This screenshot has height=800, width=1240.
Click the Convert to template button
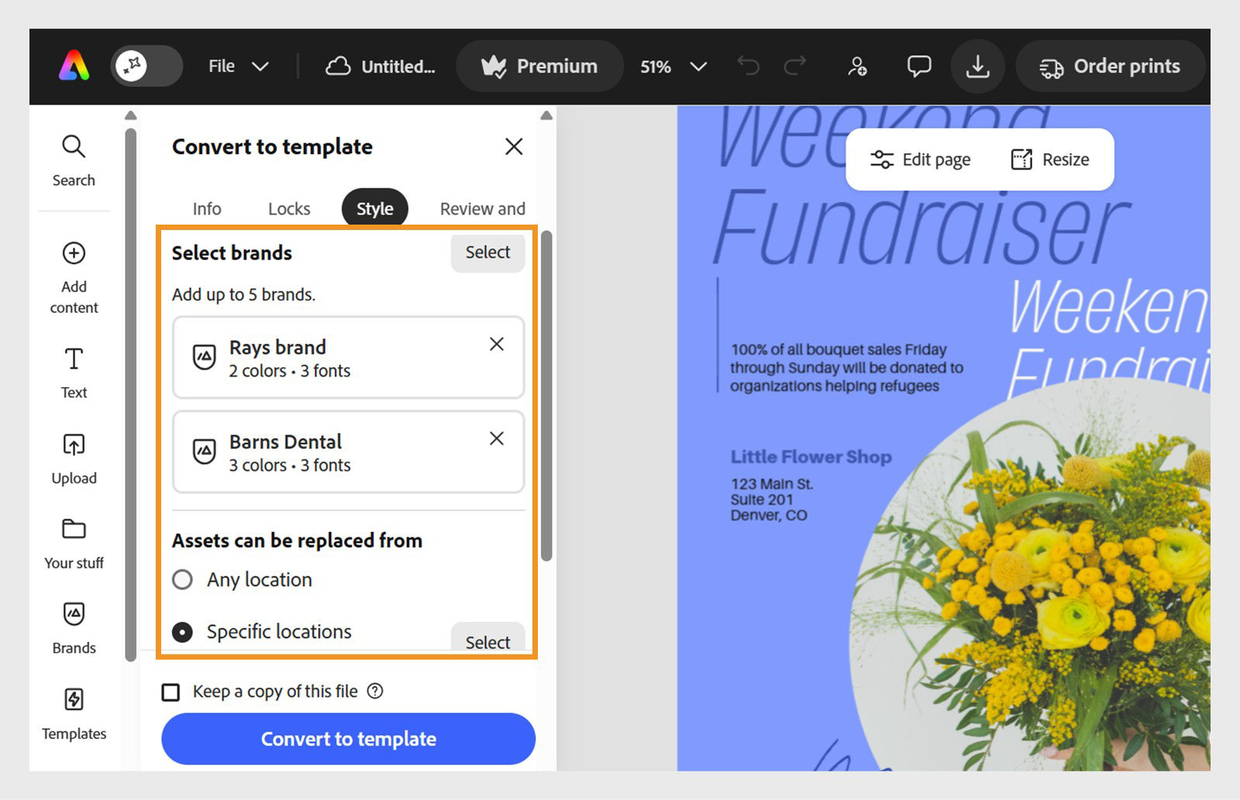[348, 739]
